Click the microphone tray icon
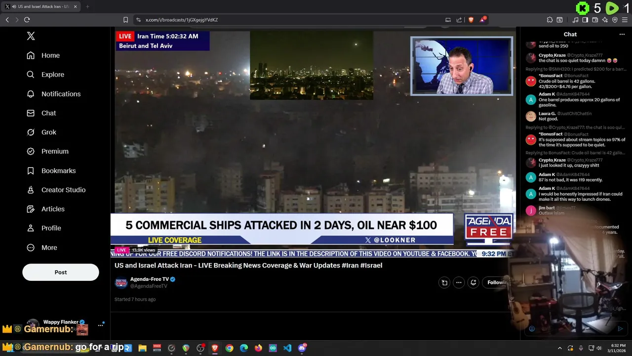The image size is (632, 356). 581,348
